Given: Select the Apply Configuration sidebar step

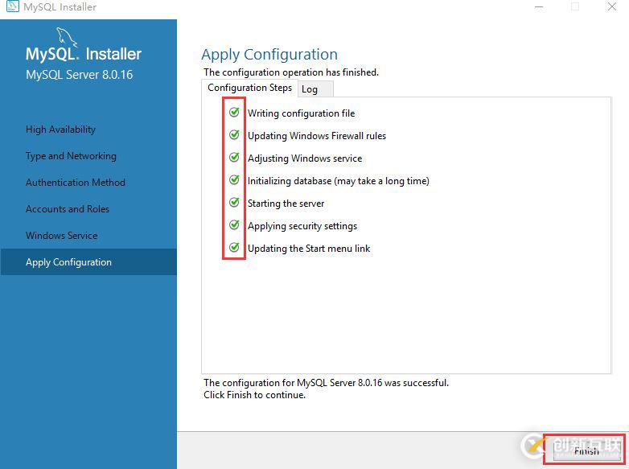Looking at the screenshot, I should click(x=88, y=261).
